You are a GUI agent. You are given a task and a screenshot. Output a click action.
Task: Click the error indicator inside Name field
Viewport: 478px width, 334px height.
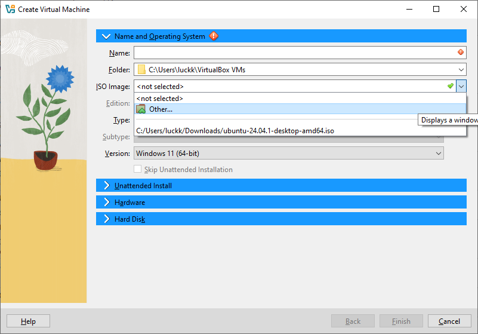[460, 53]
